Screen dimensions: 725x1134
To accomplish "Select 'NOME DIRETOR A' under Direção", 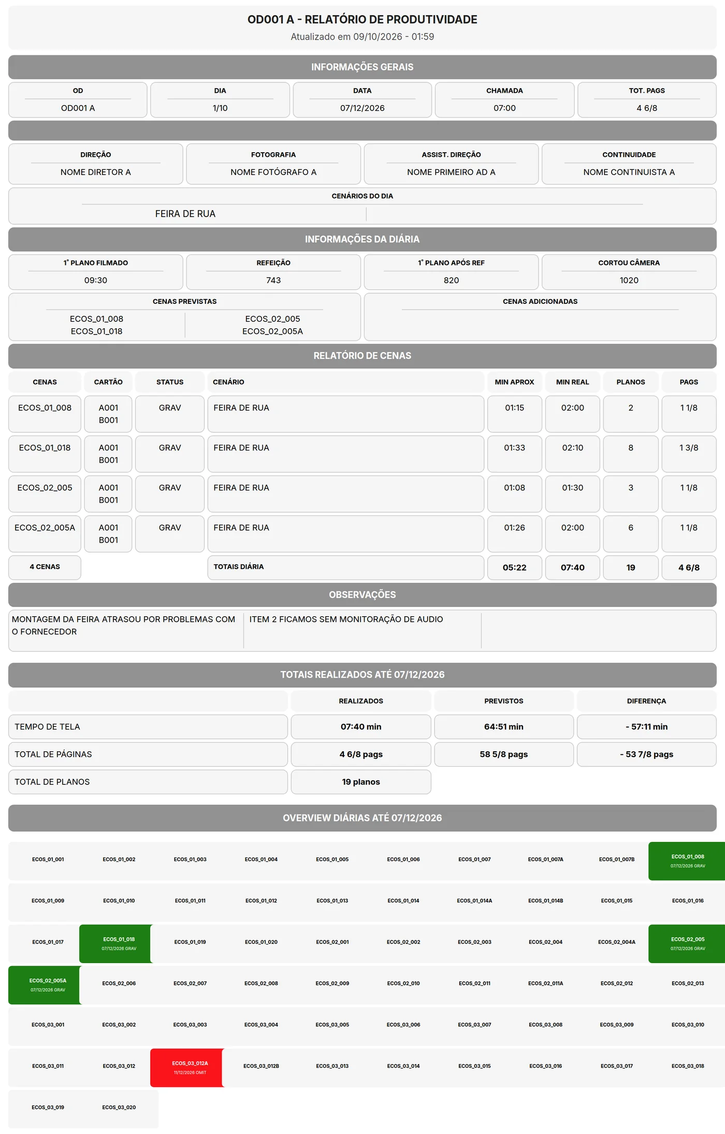I will pyautogui.click(x=96, y=172).
